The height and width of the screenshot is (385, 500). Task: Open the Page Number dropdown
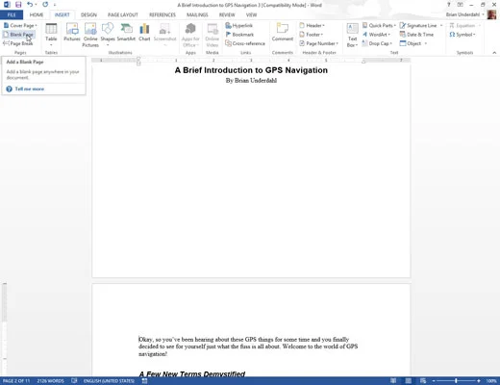[x=318, y=43]
